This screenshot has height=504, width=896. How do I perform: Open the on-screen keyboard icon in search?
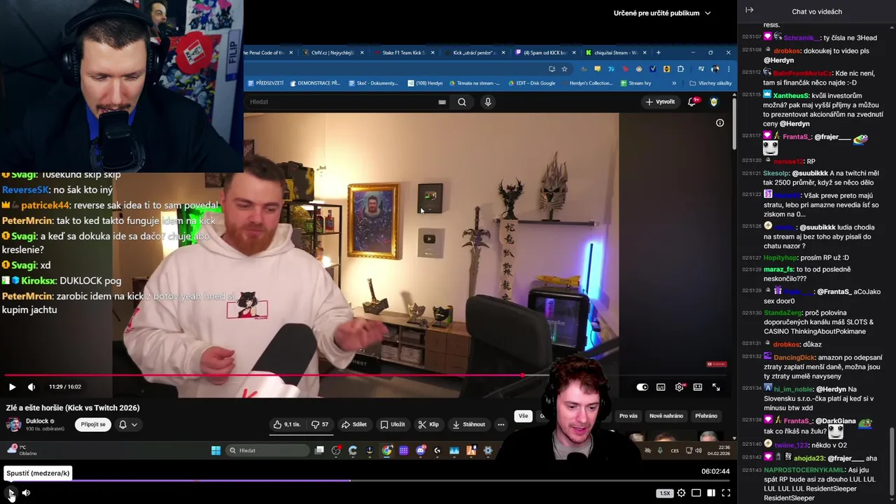tap(442, 102)
